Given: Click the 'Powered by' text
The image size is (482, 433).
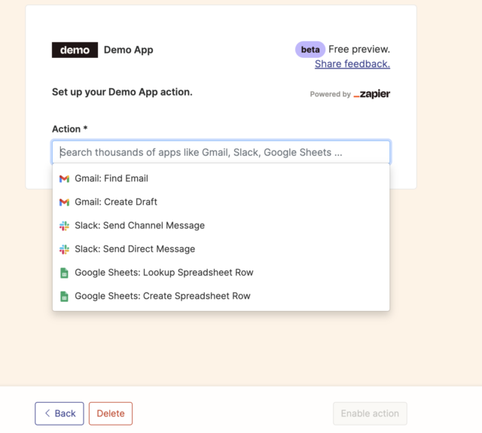Looking at the screenshot, I should [x=330, y=94].
